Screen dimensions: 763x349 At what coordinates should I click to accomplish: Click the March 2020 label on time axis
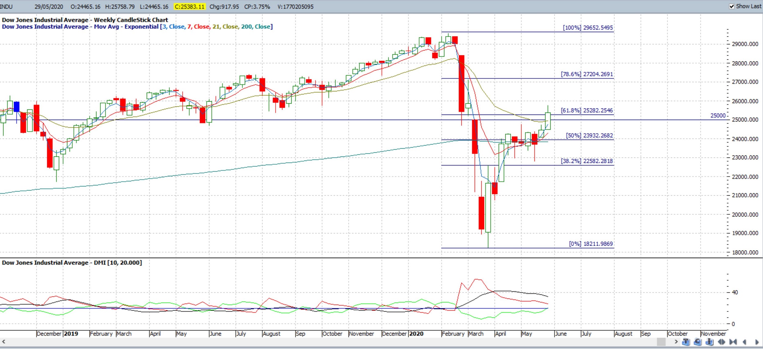(x=476, y=334)
